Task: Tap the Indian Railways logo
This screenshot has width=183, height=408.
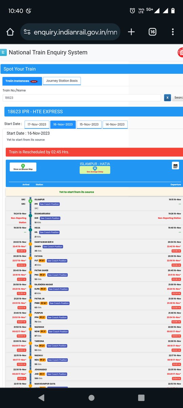Action: pos(180,52)
